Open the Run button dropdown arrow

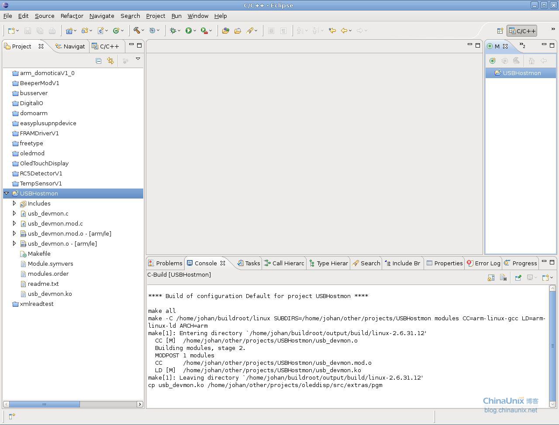pyautogui.click(x=195, y=31)
